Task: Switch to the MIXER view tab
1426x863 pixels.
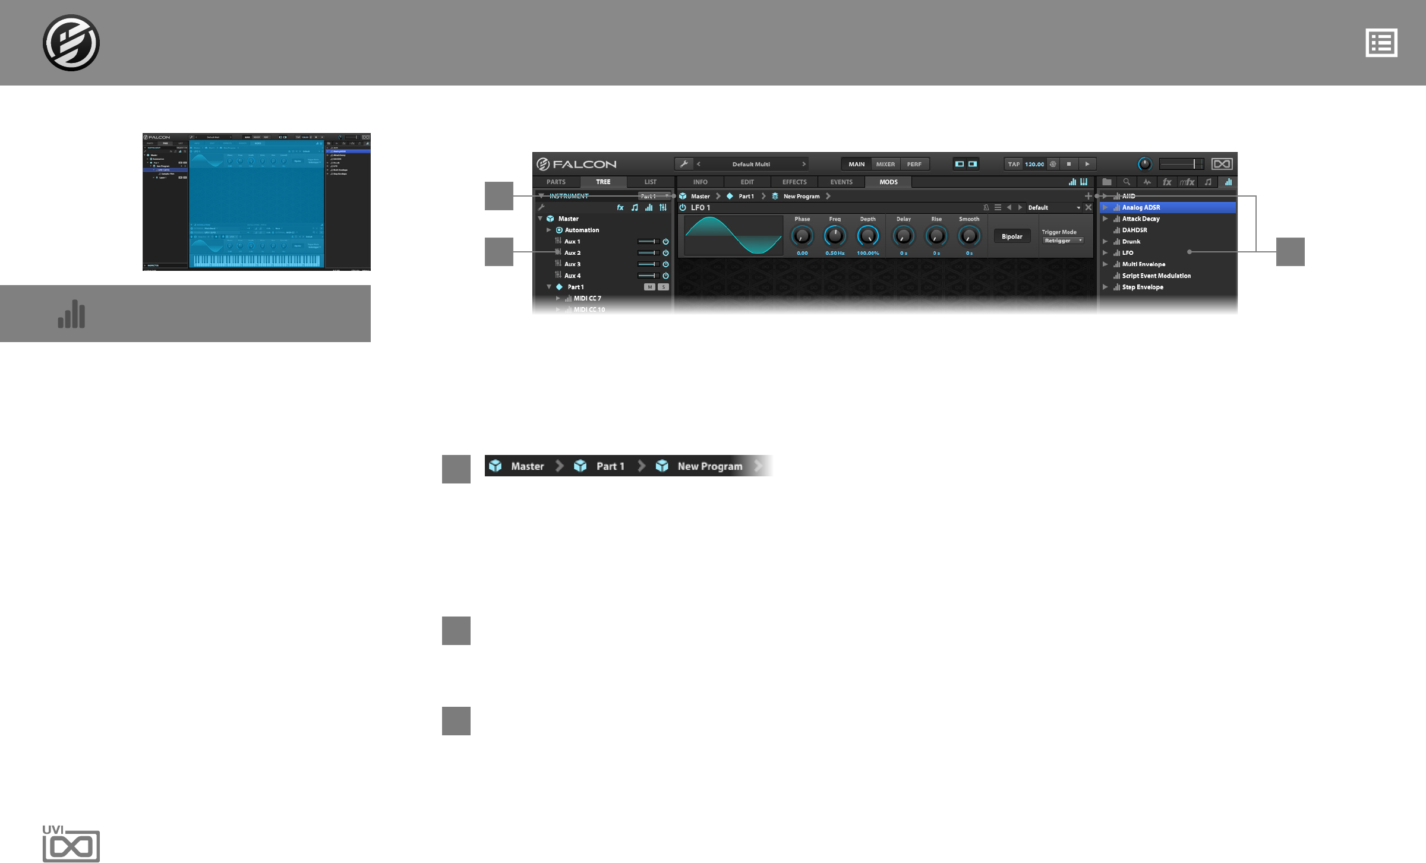Action: click(885, 165)
